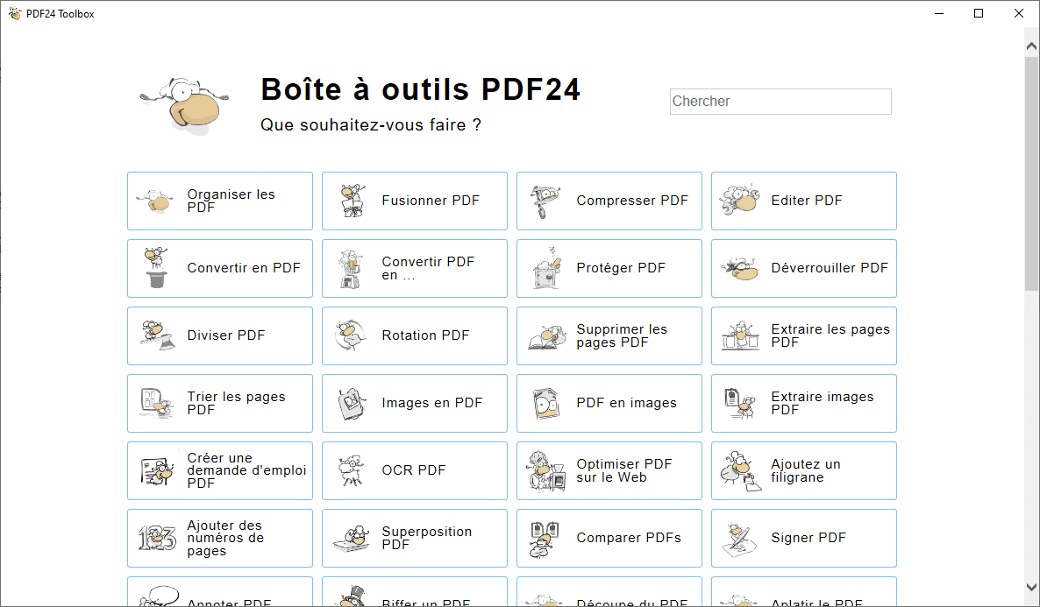Open the Convertir PDF en ... tool
The height and width of the screenshot is (607, 1040).
415,268
